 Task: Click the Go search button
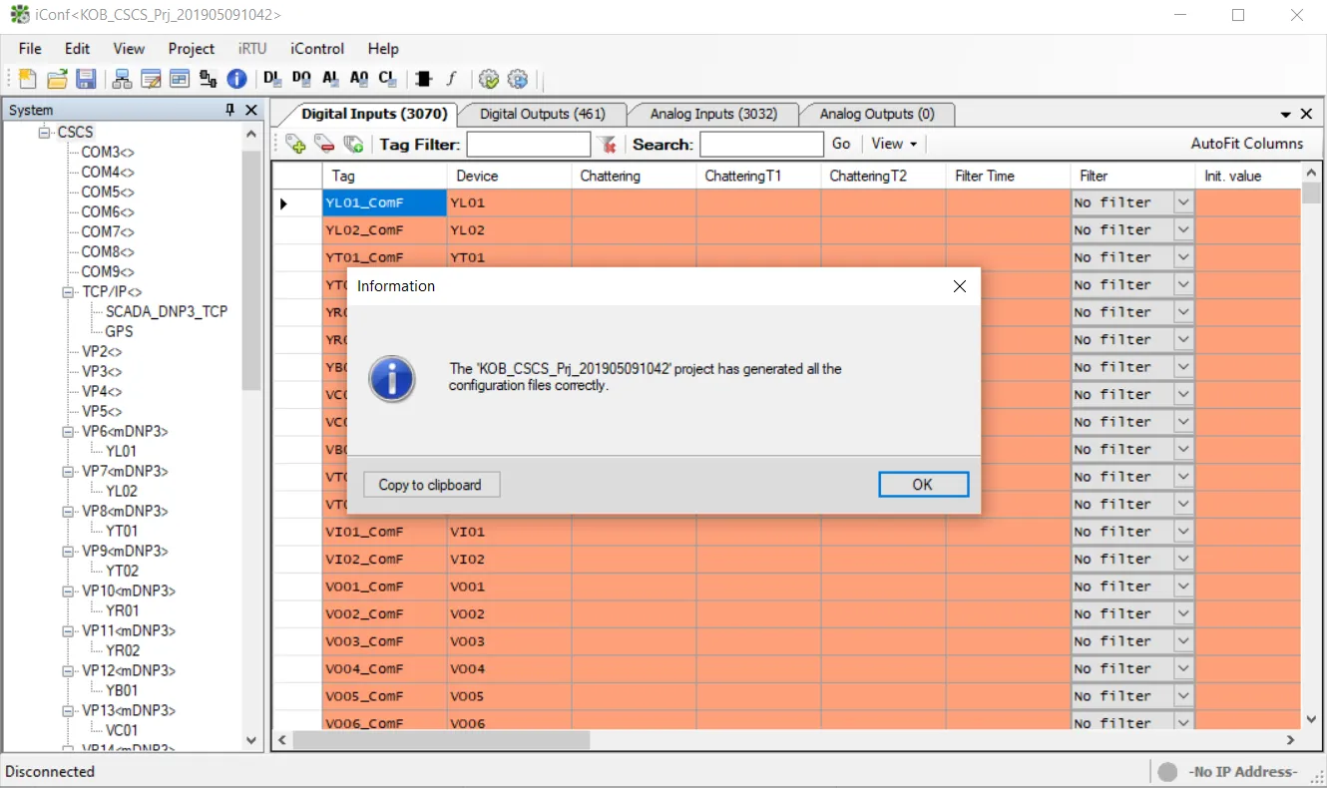coord(841,144)
